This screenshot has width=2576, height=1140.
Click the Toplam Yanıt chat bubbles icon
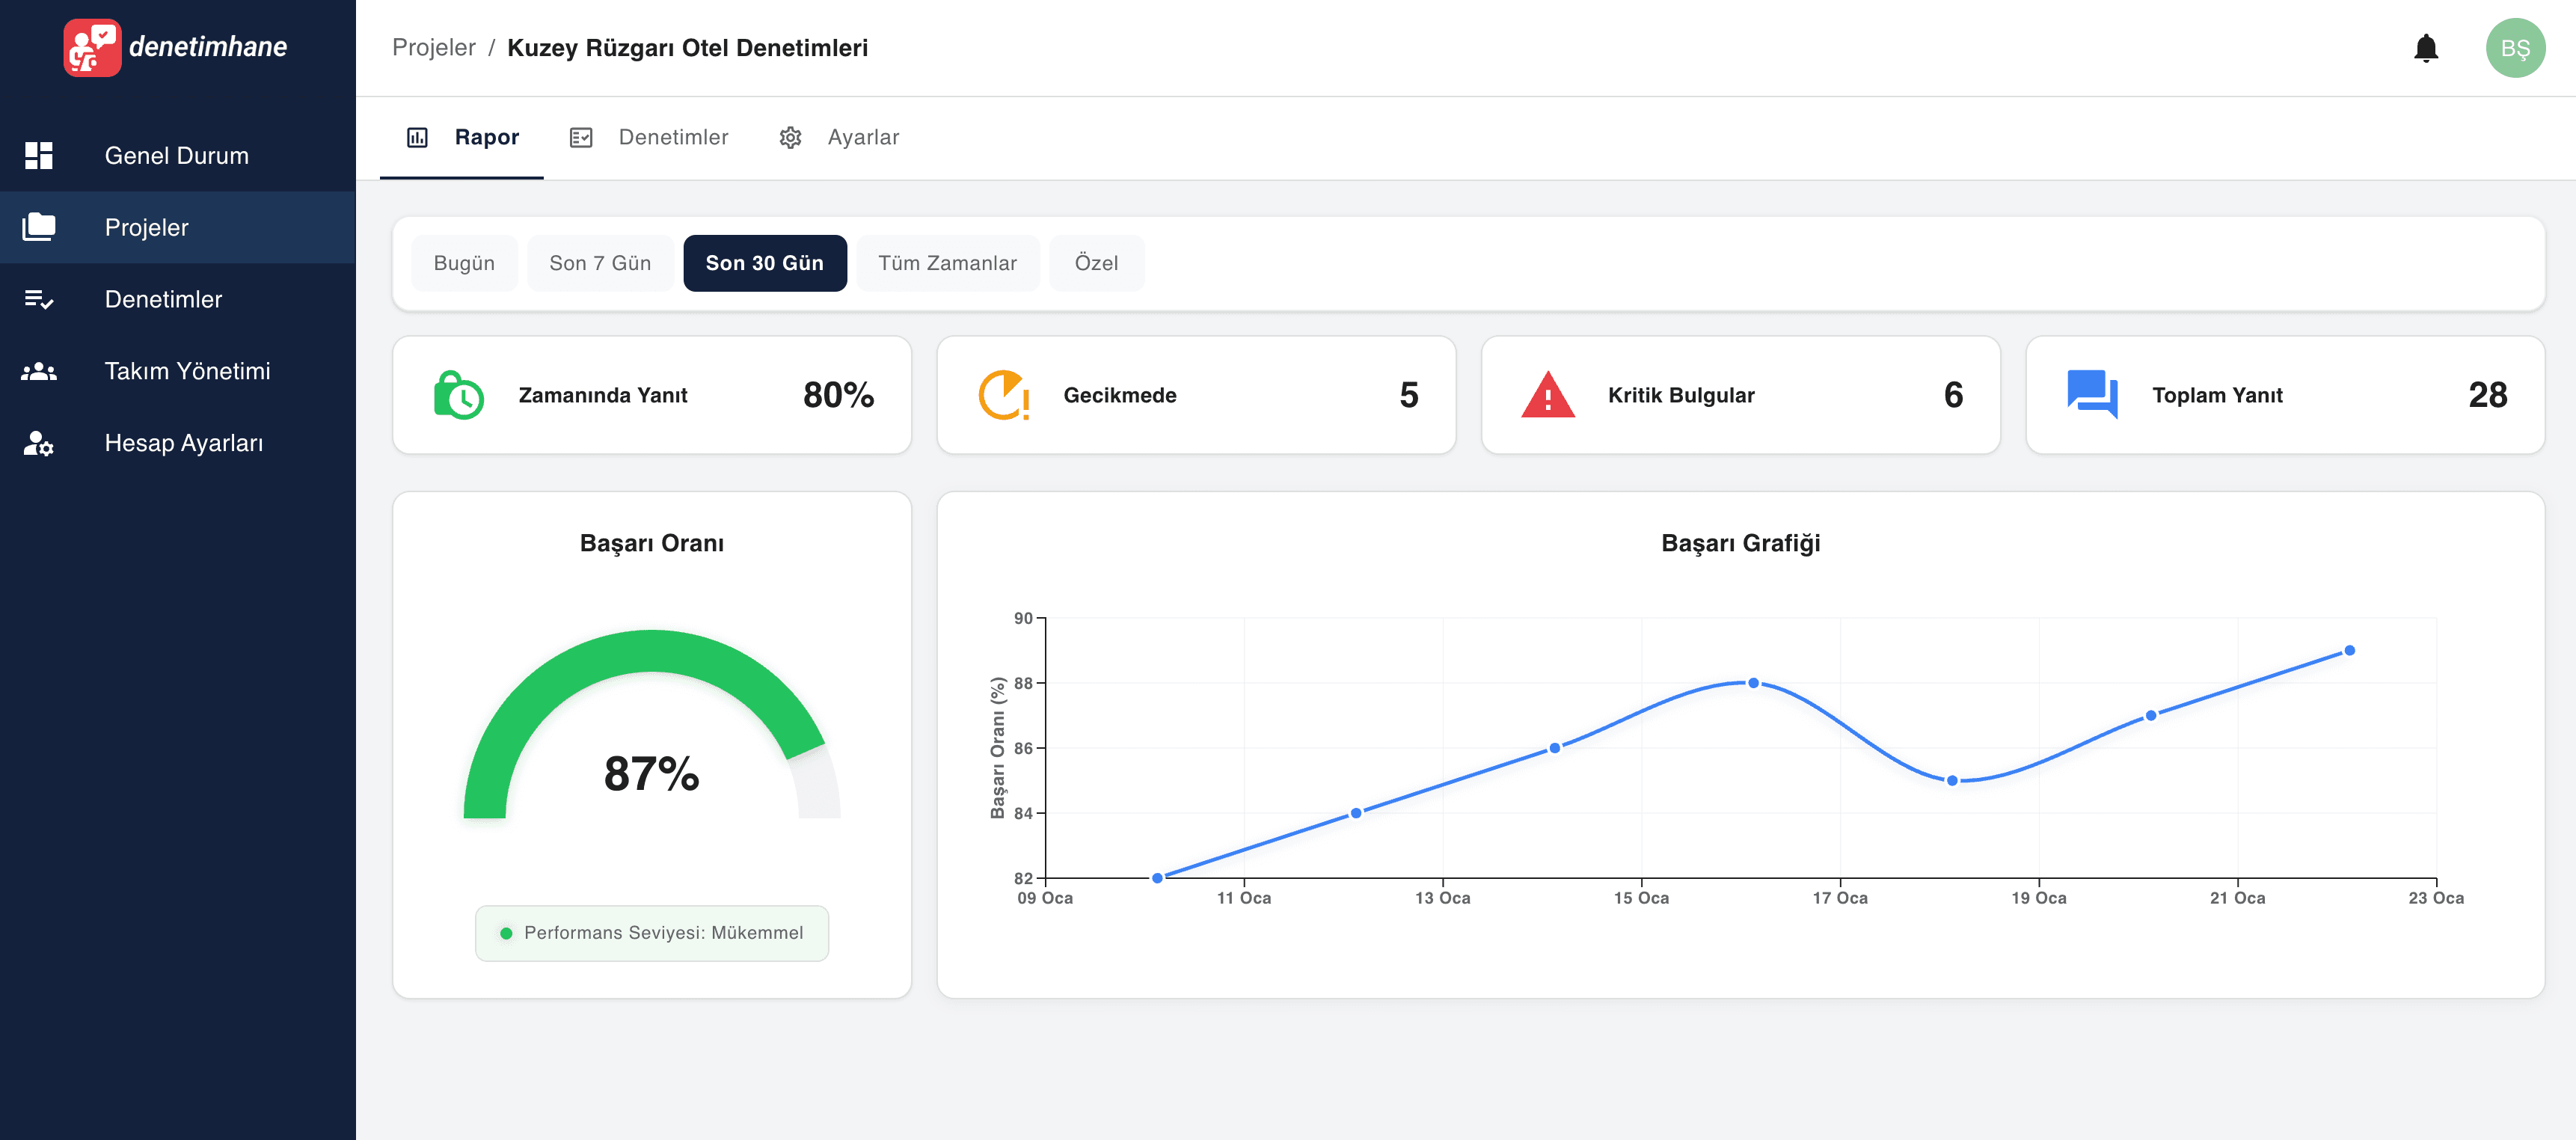pyautogui.click(x=2091, y=395)
